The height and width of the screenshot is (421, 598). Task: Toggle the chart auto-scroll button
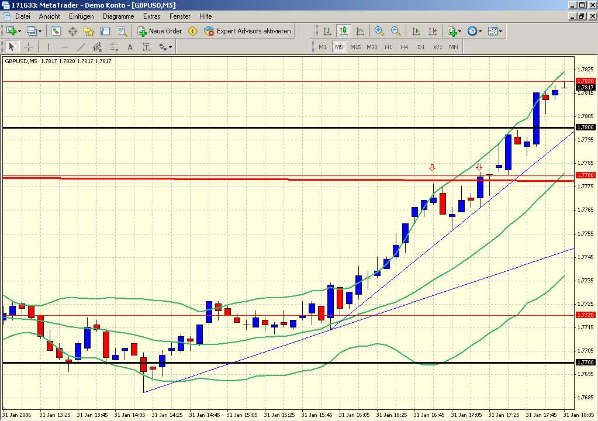point(416,31)
